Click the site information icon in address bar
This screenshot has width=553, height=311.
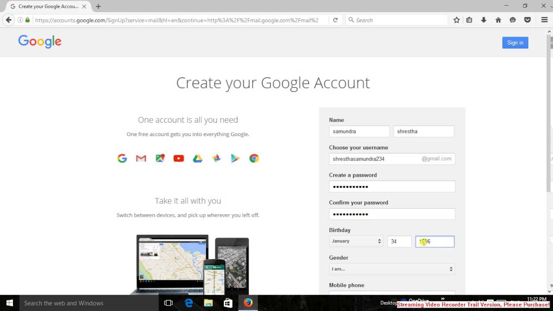(x=20, y=20)
